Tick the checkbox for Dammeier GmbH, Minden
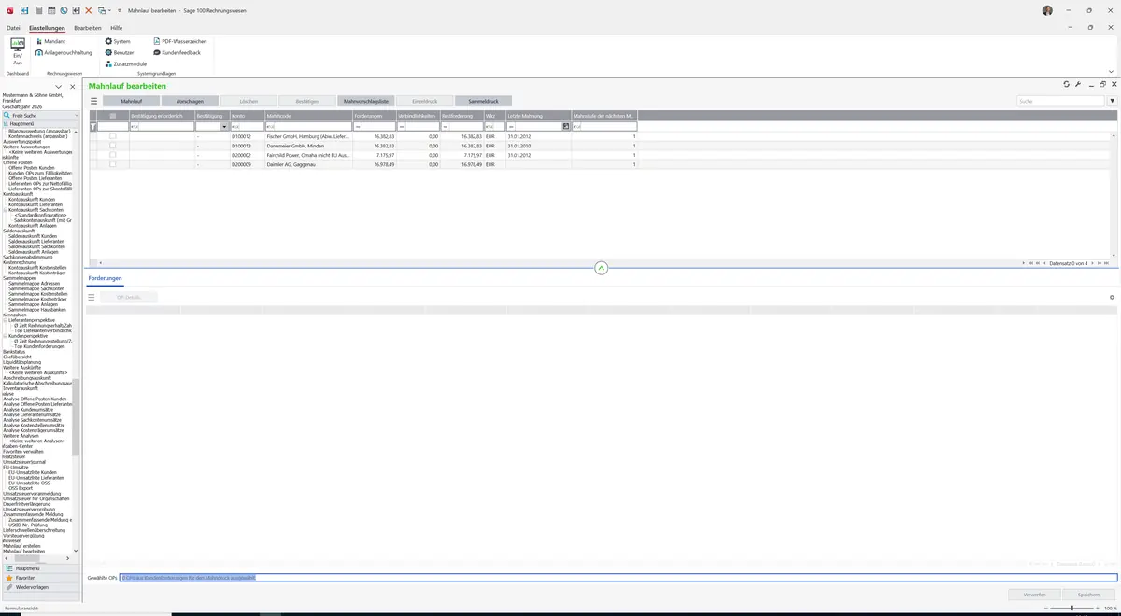 (x=113, y=146)
